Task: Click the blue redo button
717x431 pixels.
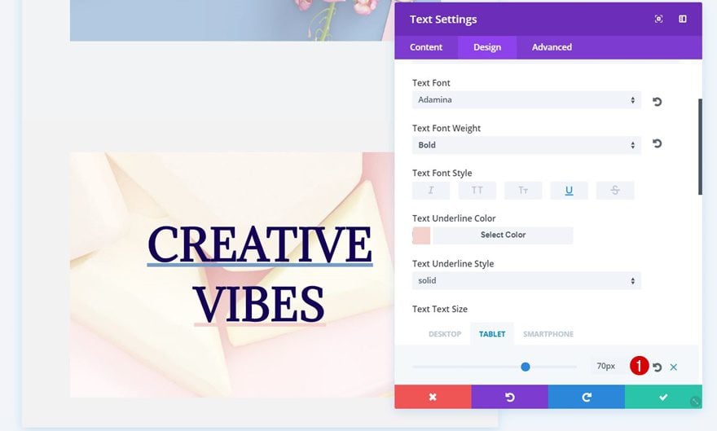Action: point(587,397)
